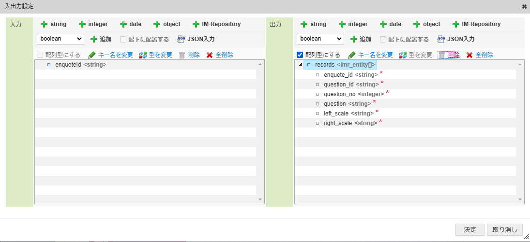Add IM-Repository type in input panel
Image resolution: width=530 pixels, height=242 pixels.
point(217,24)
